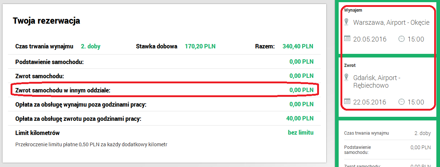The height and width of the screenshot is (167, 440).
Task: Click pickup time value 15:00 under Wynajem
Action: click(x=415, y=39)
